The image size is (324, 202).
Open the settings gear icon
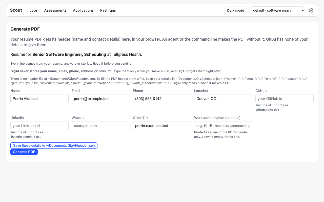tap(311, 10)
